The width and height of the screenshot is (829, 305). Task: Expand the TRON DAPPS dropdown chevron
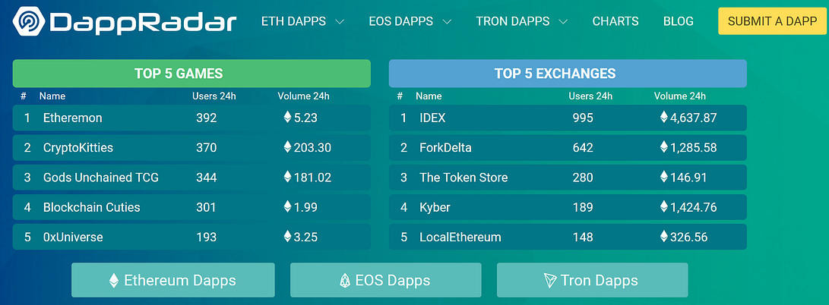point(563,22)
